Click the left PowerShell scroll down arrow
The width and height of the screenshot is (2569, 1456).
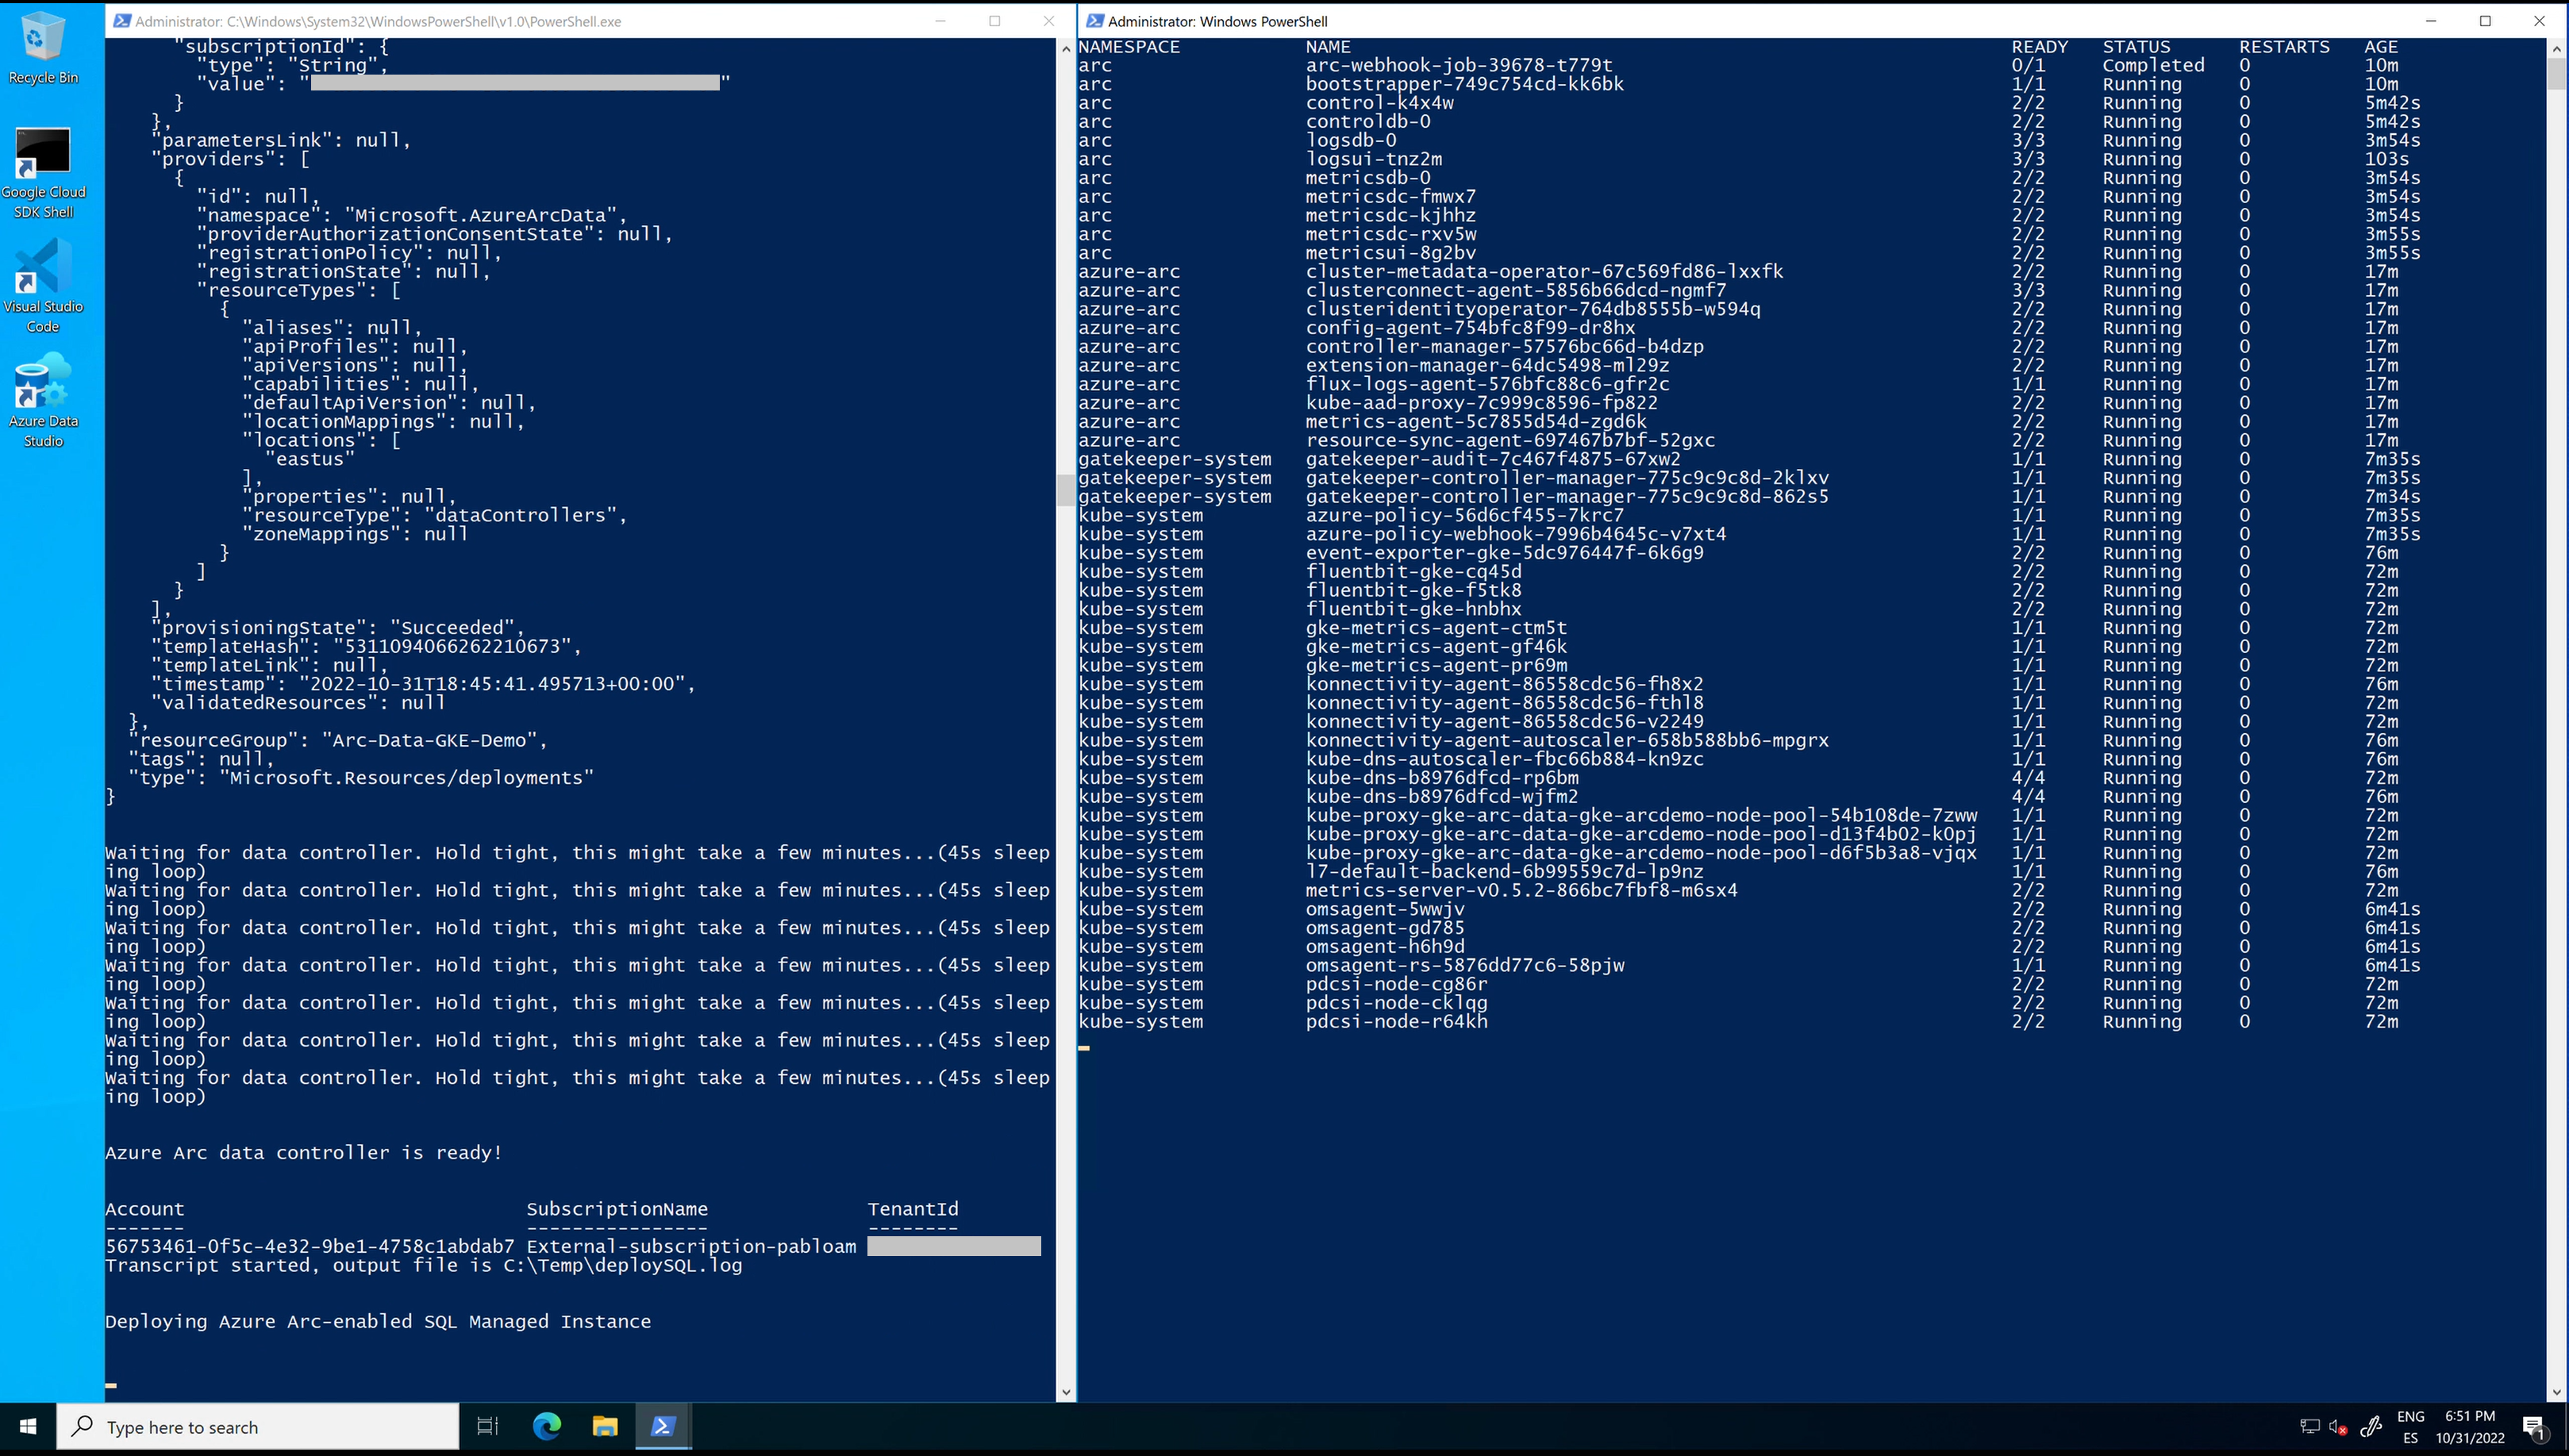pos(1065,1392)
